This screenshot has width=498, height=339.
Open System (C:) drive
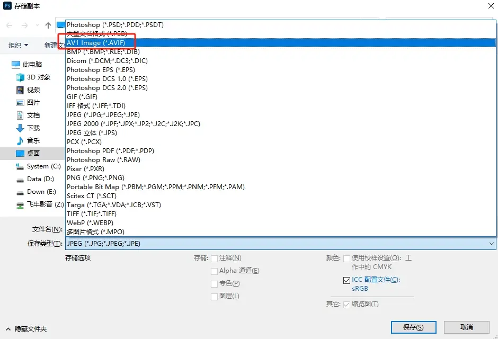(x=38, y=166)
